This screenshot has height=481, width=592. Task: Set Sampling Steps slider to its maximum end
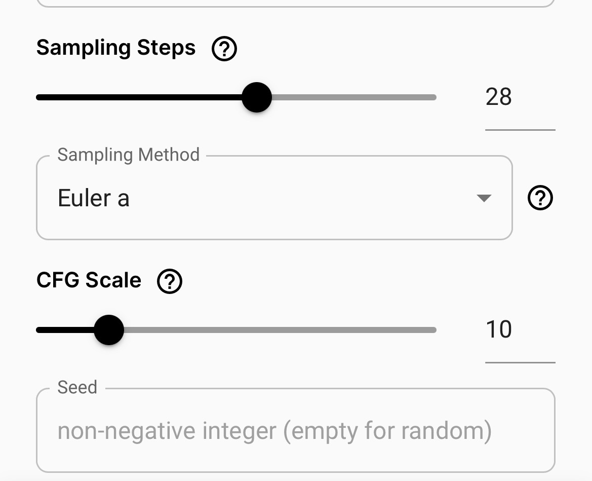pos(435,97)
